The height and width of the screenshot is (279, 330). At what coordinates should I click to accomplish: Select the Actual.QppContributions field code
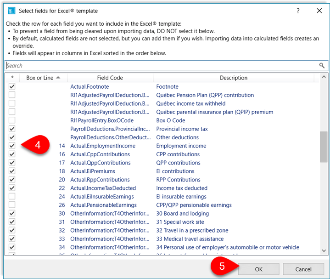point(101,163)
